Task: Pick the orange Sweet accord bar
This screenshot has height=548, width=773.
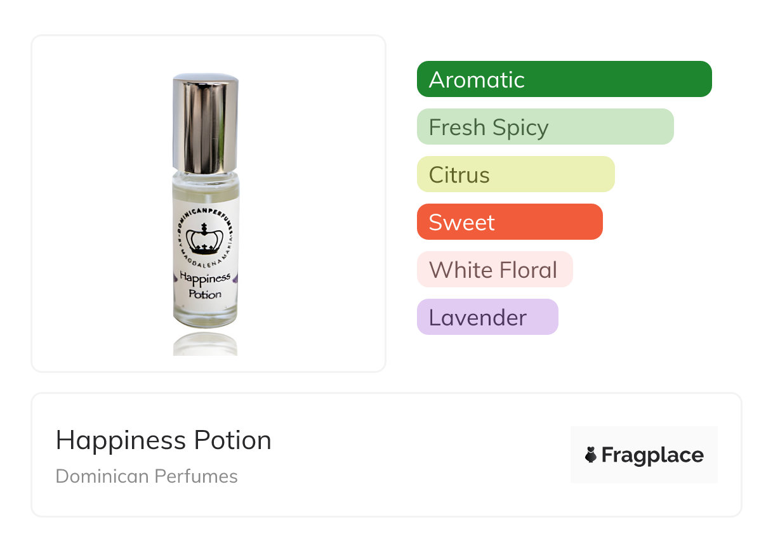Action: click(x=509, y=222)
